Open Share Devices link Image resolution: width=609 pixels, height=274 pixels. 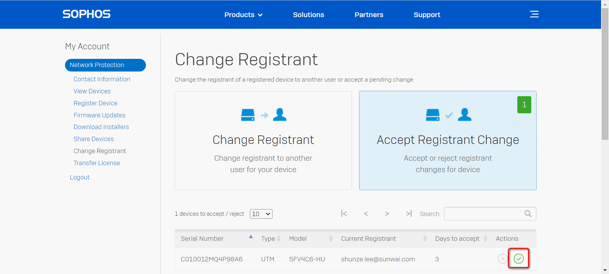[x=94, y=139]
